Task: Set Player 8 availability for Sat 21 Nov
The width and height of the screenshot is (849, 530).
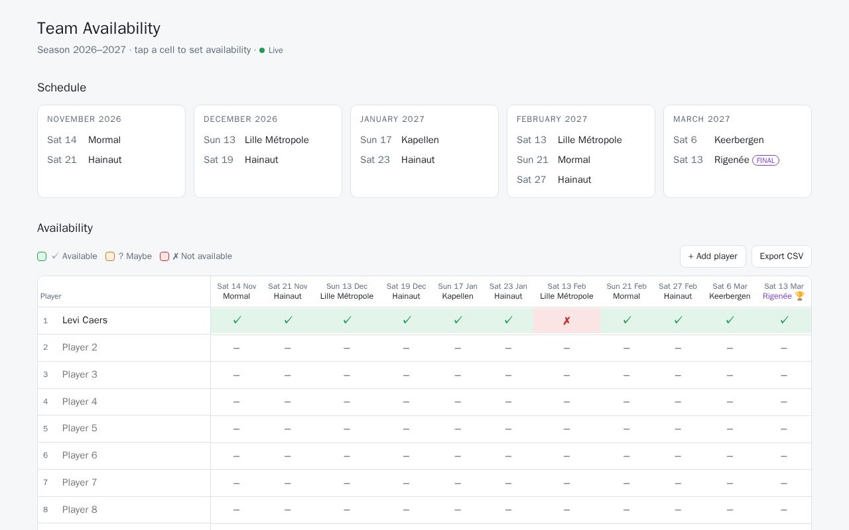Action: click(288, 510)
